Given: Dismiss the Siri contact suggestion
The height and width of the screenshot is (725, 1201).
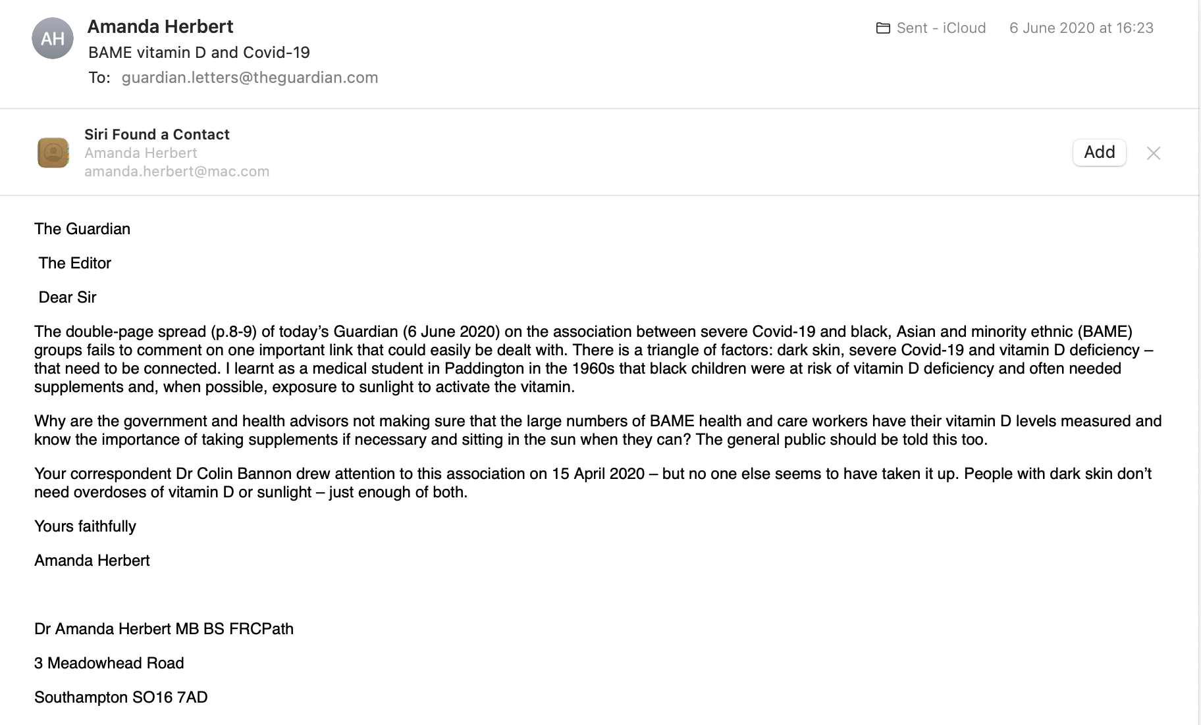Looking at the screenshot, I should click(x=1153, y=153).
